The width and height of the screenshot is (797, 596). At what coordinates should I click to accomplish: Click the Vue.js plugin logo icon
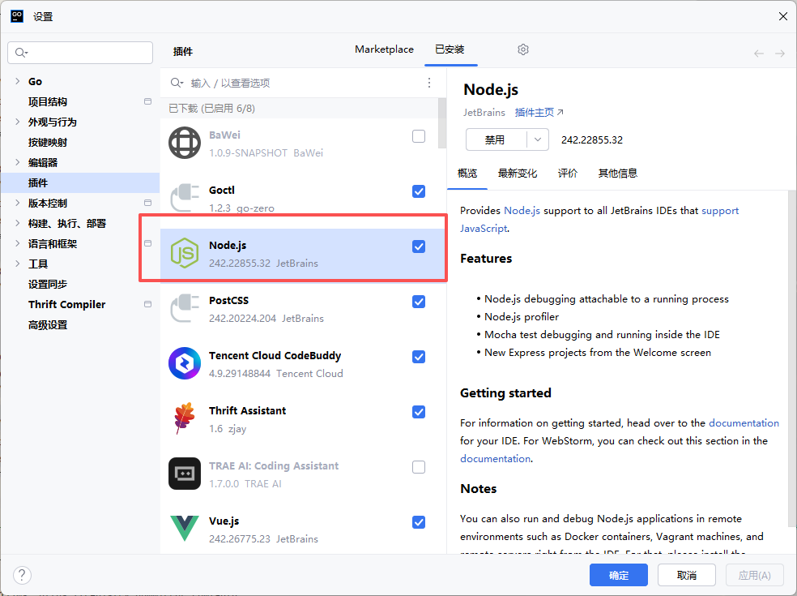(x=185, y=529)
